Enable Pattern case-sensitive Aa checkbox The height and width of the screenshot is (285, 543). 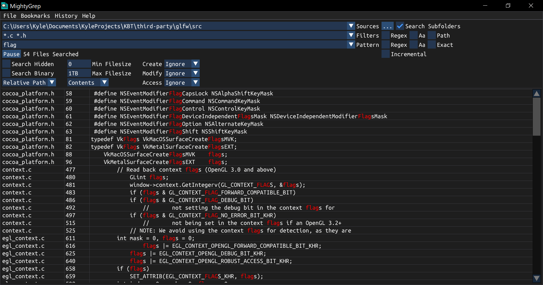point(414,45)
